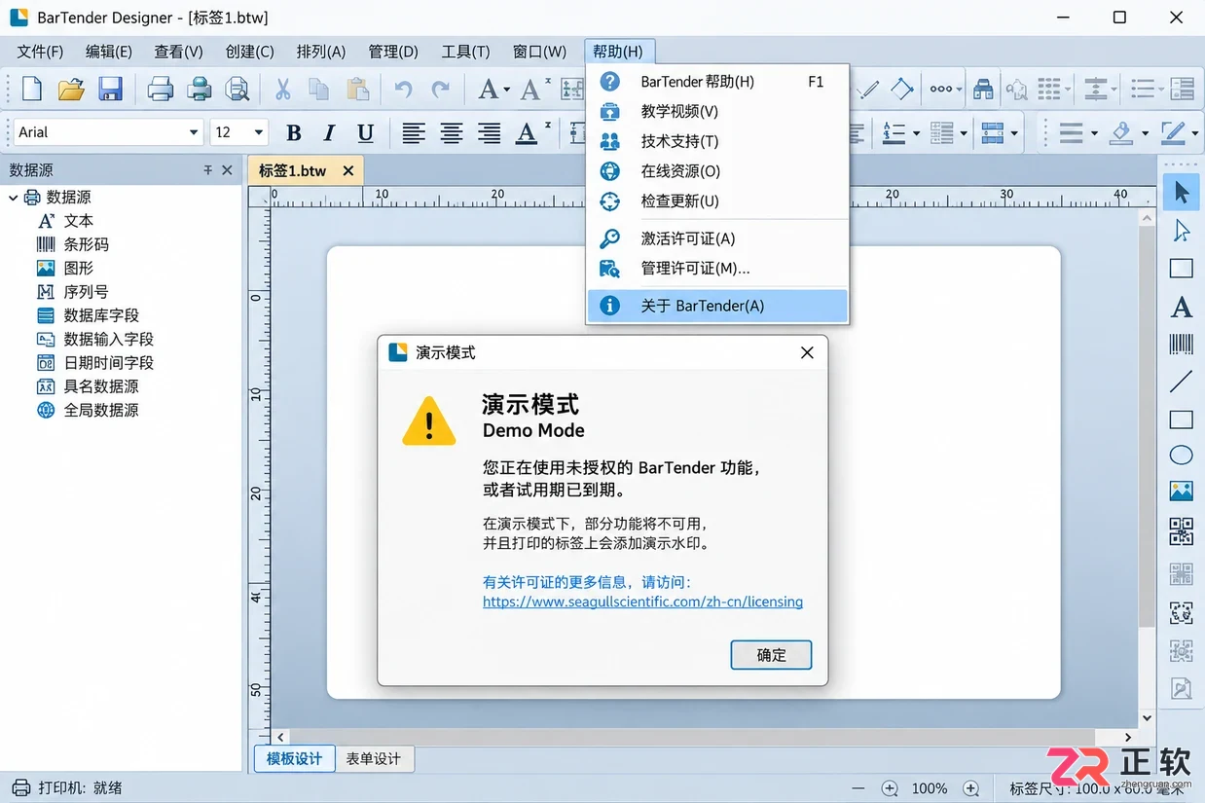The width and height of the screenshot is (1205, 803).
Task: Open Print Preview magnifier icon
Action: pos(237,89)
